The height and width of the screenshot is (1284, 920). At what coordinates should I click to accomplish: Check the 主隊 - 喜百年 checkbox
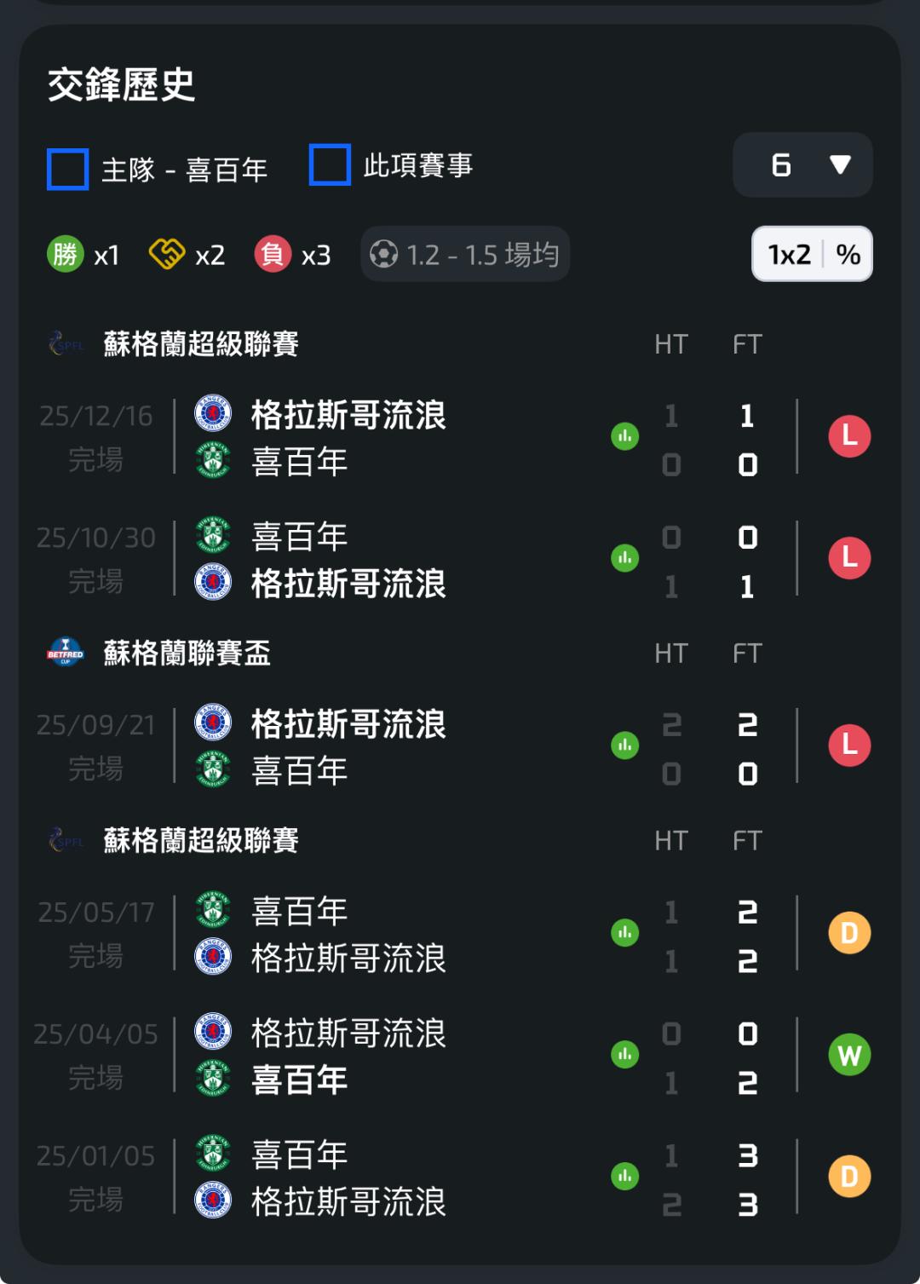pos(68,169)
